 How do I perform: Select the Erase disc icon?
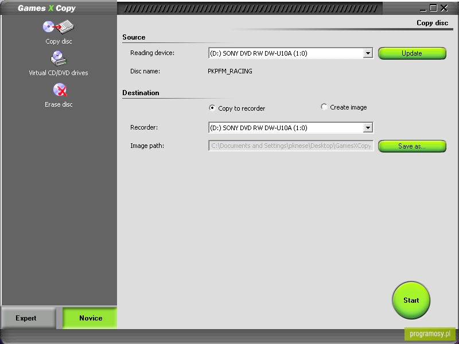[60, 90]
